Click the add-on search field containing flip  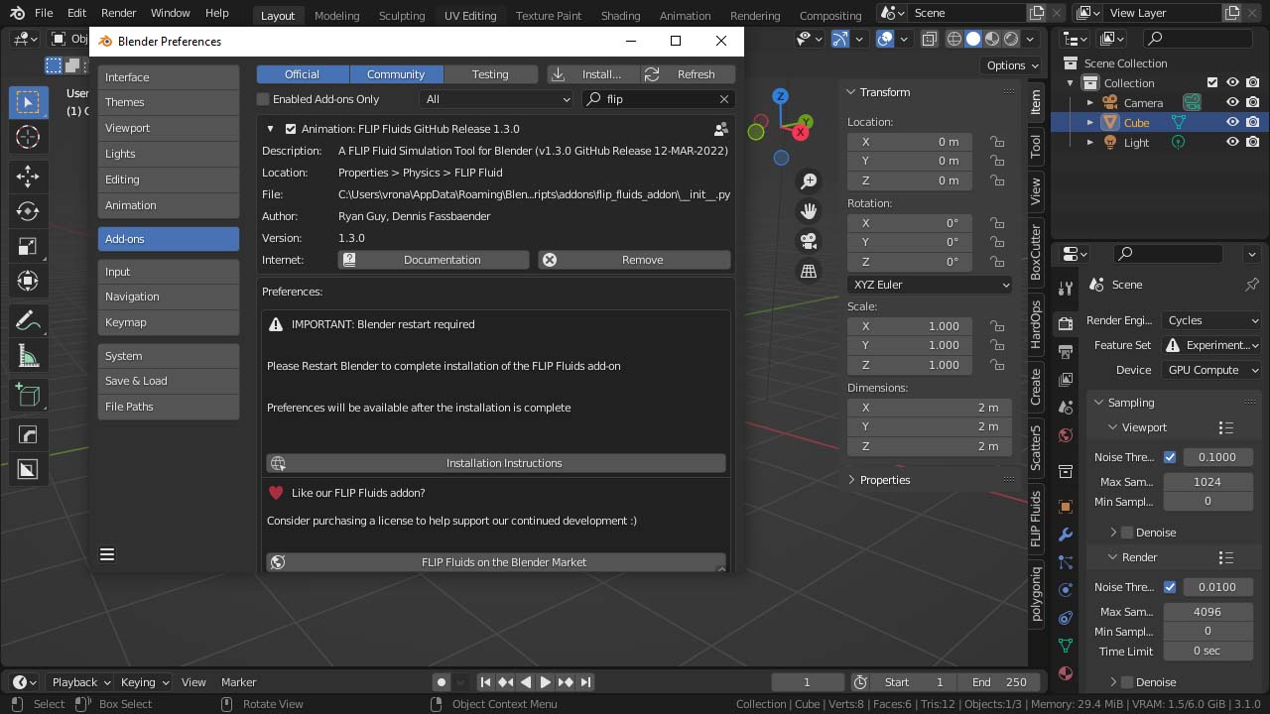coord(659,99)
